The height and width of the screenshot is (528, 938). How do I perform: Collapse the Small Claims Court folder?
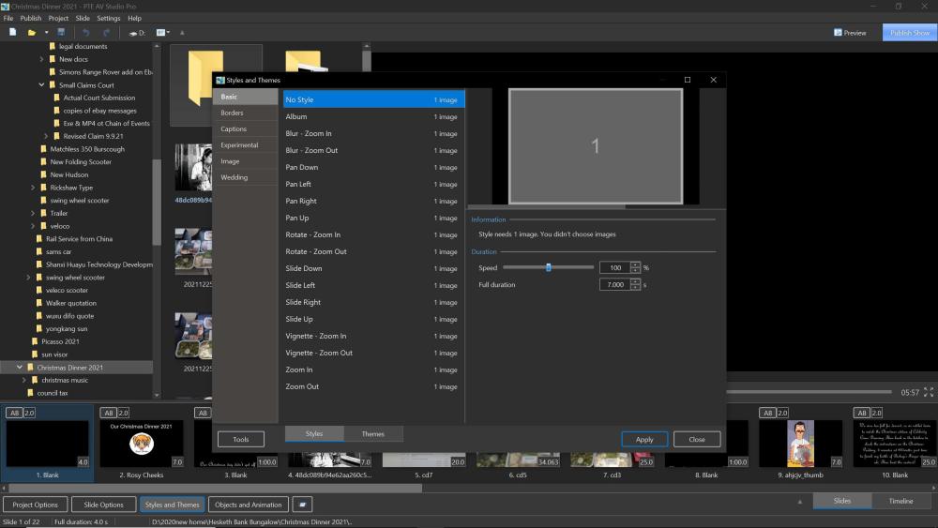[41, 85]
